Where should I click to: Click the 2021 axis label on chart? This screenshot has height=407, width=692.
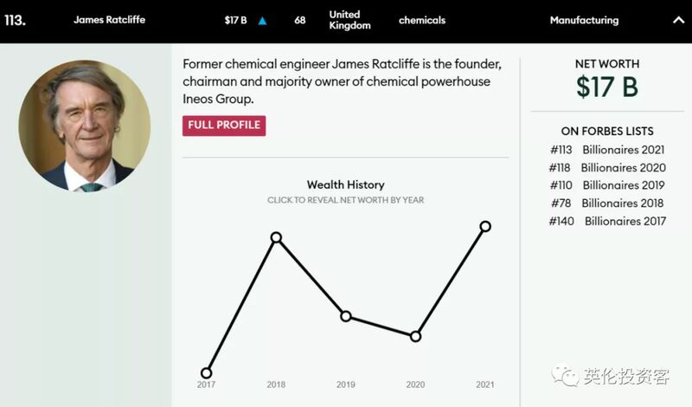click(x=485, y=384)
